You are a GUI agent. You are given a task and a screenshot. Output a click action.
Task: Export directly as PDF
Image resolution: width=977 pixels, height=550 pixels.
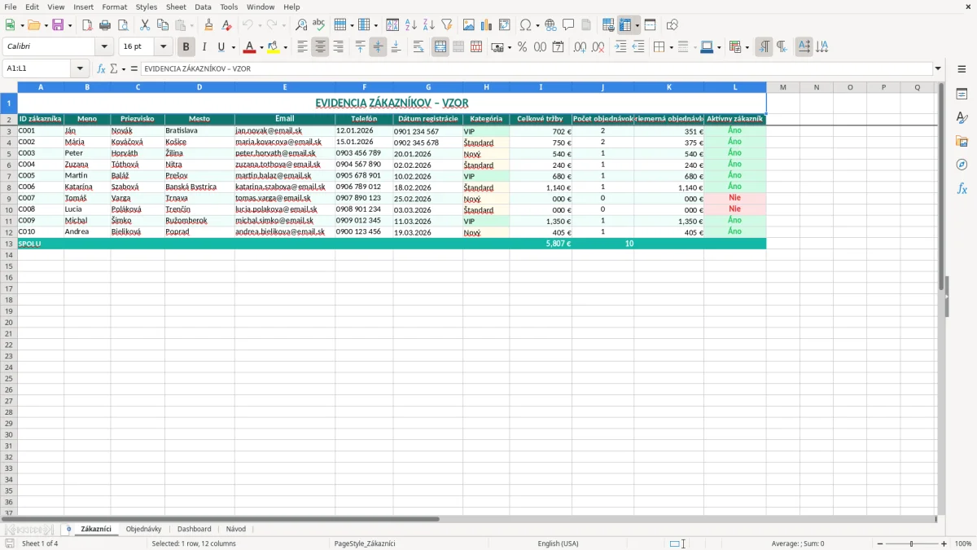coord(87,25)
